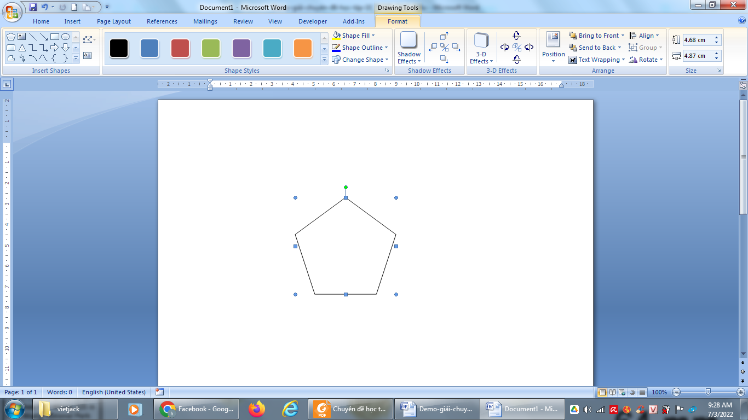This screenshot has height=420, width=748.
Task: Open the Office Button menu
Action: [11, 11]
